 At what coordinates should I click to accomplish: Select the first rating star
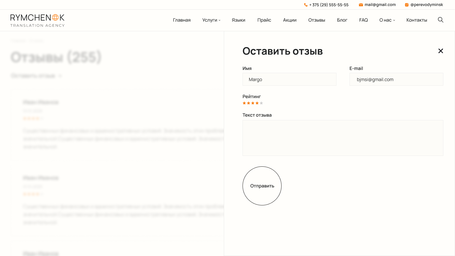point(244,103)
